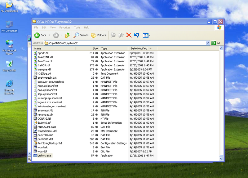Open the Help menu
Image resolution: width=248 pixels, height=178 pixels.
tap(86, 27)
